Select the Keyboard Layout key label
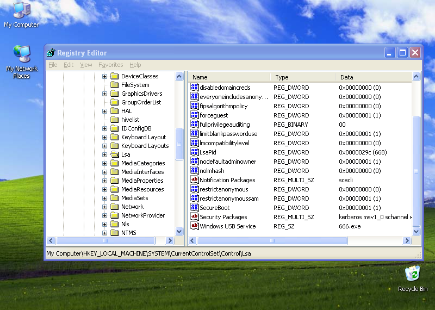Viewport: 435px width, 310px height. pos(144,137)
